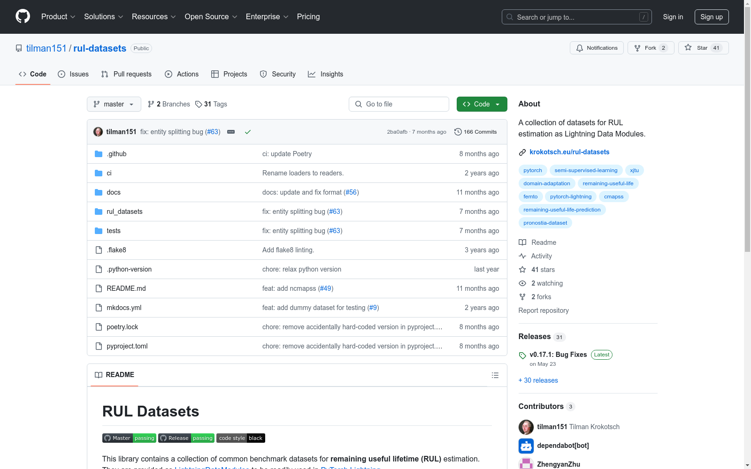This screenshot has width=751, height=469.
Task: View the 166 Commits history
Action: click(x=475, y=132)
